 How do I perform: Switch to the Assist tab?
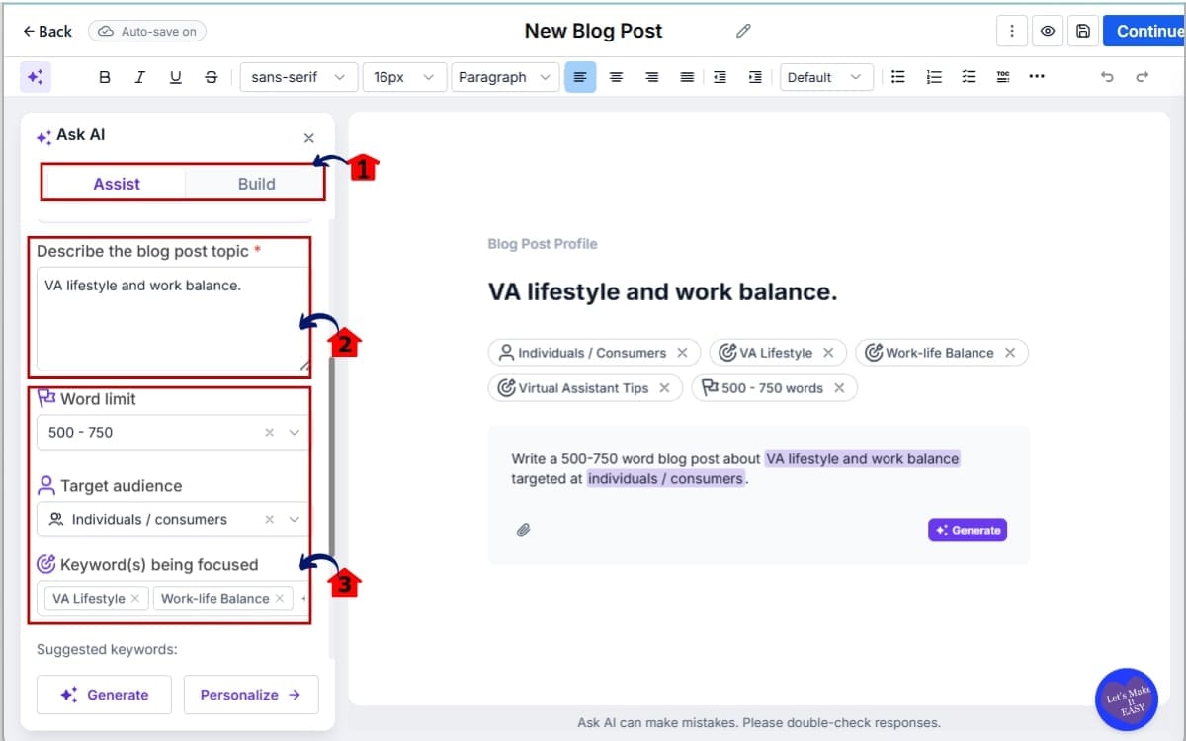click(117, 184)
